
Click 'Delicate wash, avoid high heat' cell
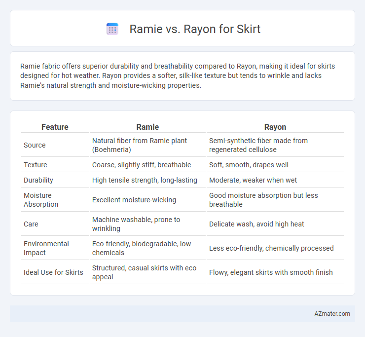256,224
